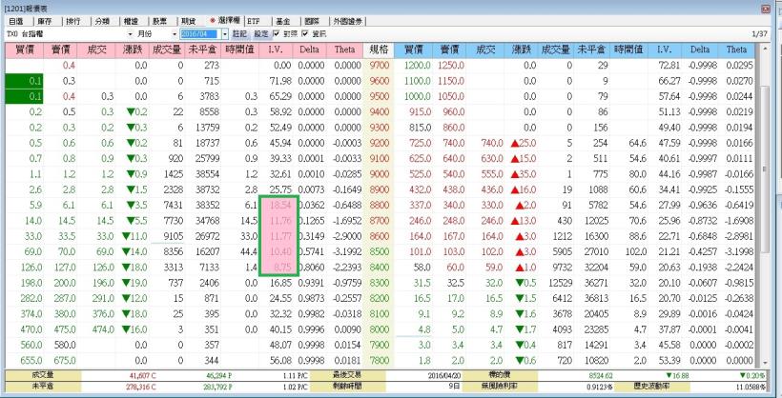Screen dimensions: 782x398
Task: Toggle the 資訊 checkbox
Action: (306, 33)
